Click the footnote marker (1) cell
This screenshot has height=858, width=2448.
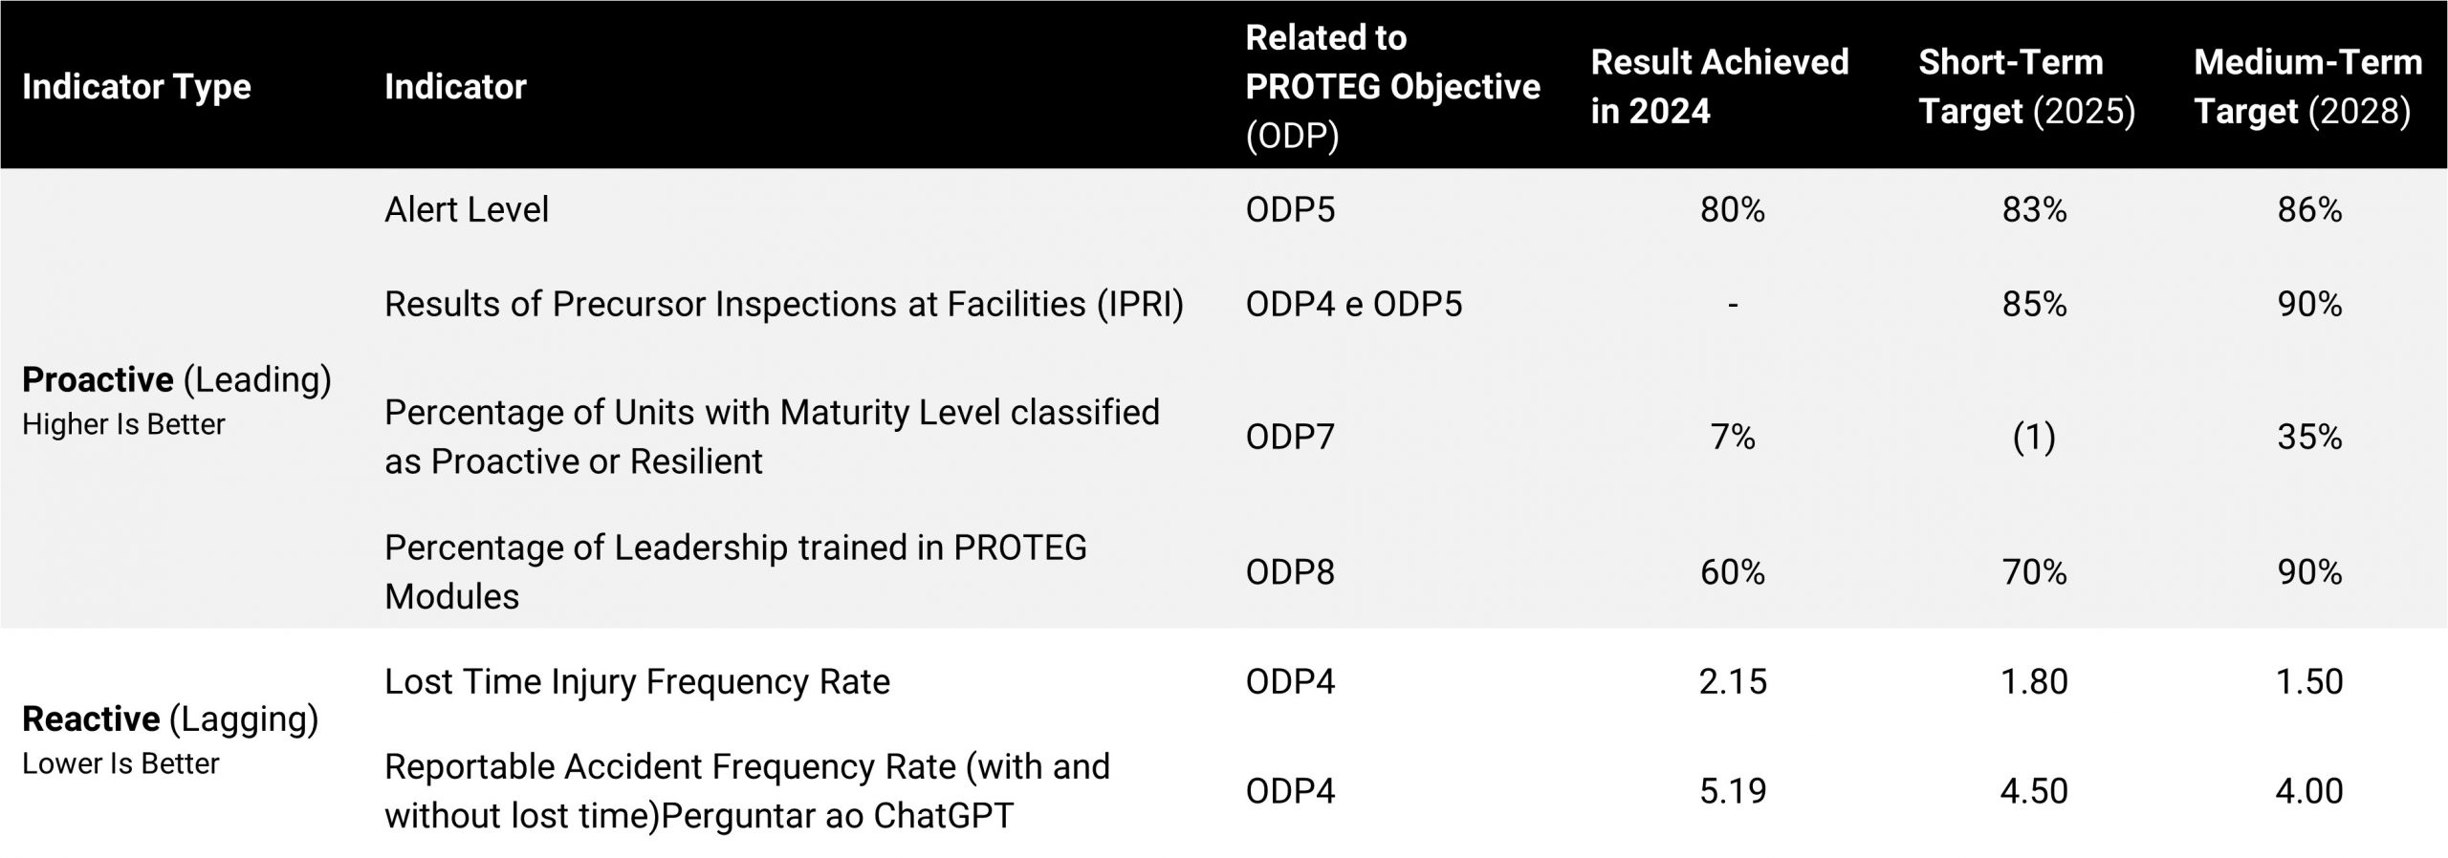[x=2034, y=437]
